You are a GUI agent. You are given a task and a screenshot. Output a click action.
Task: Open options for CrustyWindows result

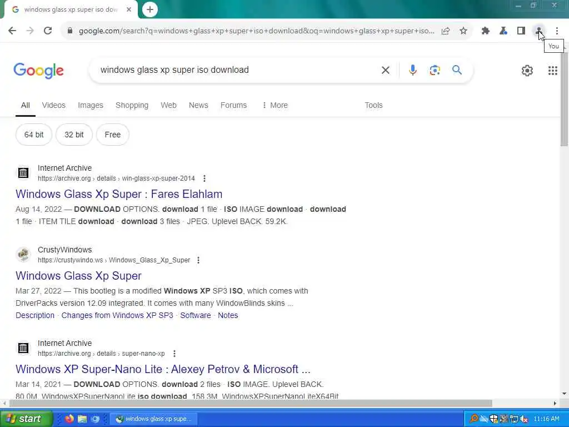[x=198, y=260]
